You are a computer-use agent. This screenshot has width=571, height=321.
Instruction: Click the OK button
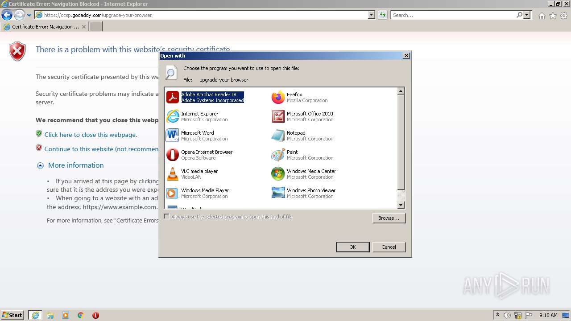[353, 247]
